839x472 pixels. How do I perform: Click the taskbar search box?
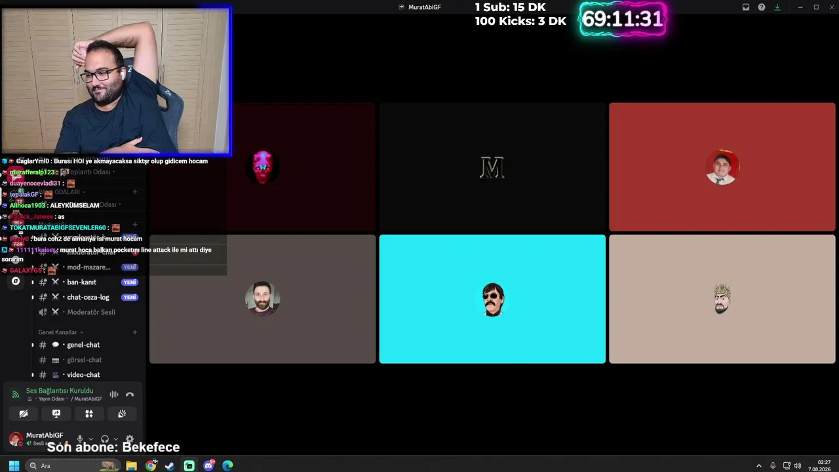point(73,465)
